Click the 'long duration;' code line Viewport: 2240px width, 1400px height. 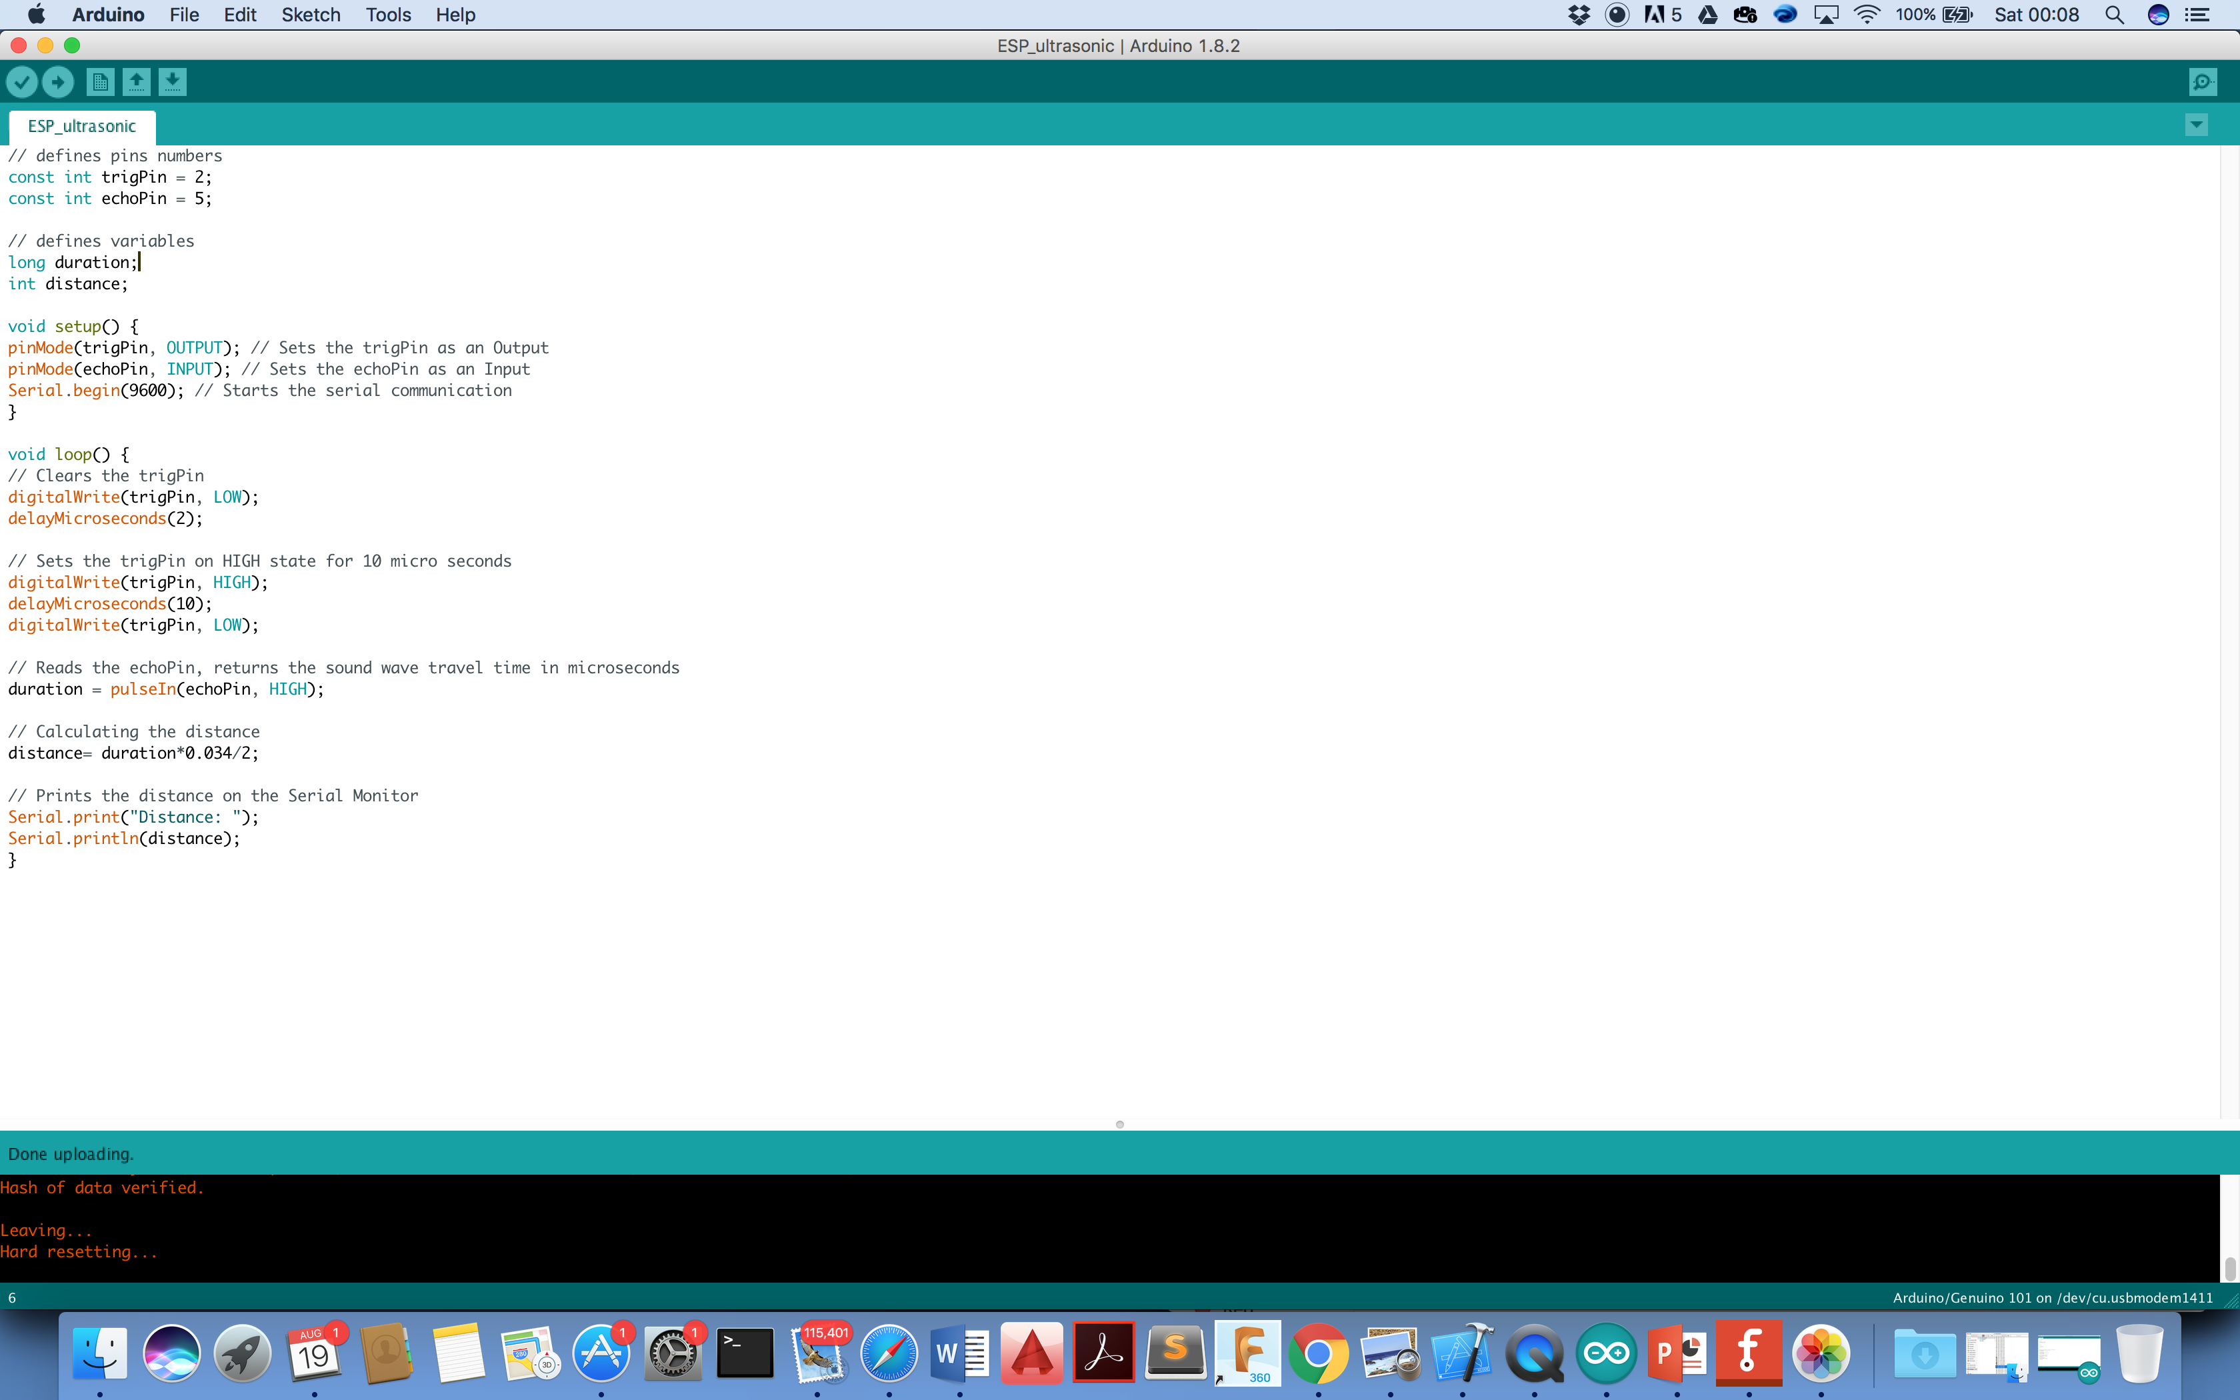point(73,262)
